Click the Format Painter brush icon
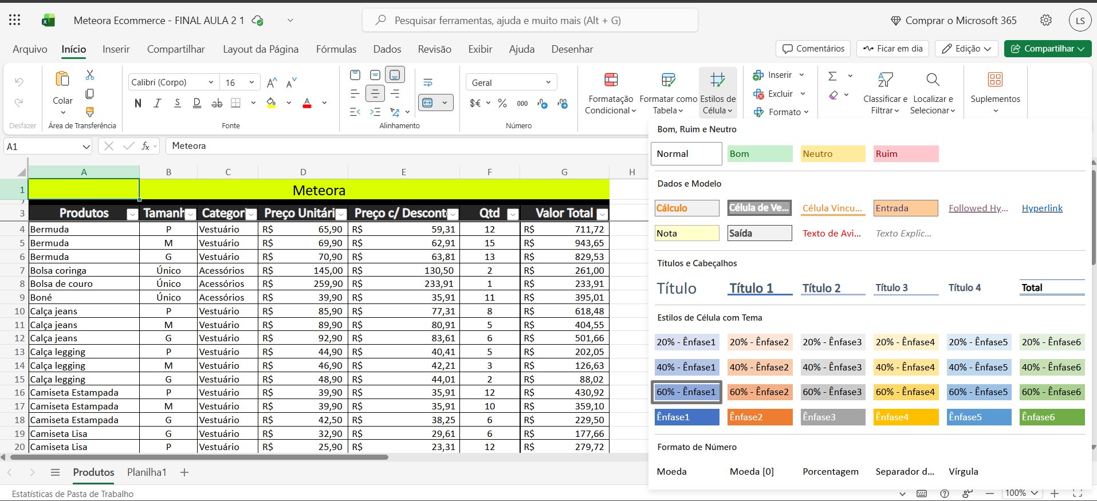This screenshot has width=1097, height=501. pyautogui.click(x=90, y=112)
